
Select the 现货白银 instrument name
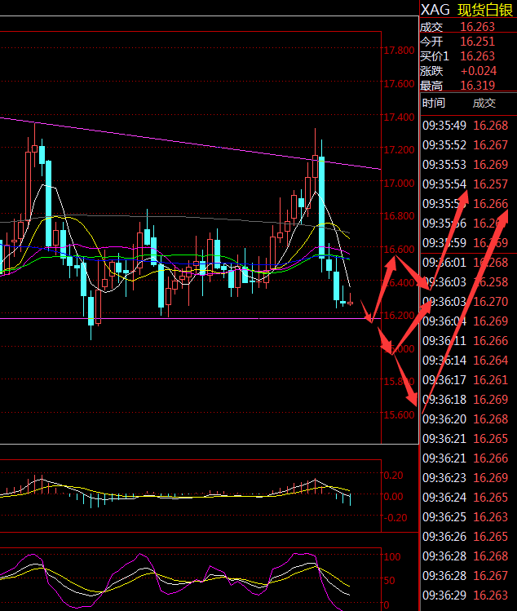coord(484,10)
